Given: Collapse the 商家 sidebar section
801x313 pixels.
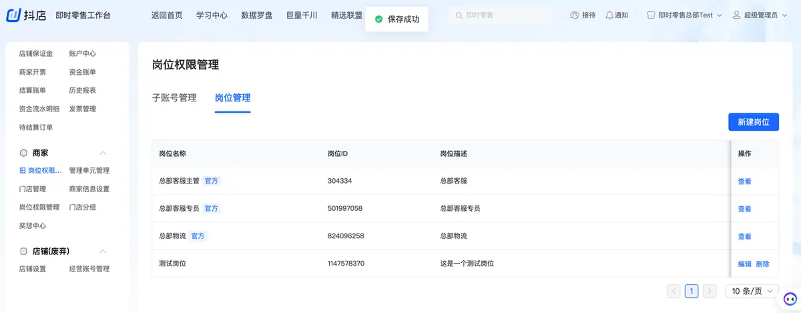Looking at the screenshot, I should coord(103,153).
